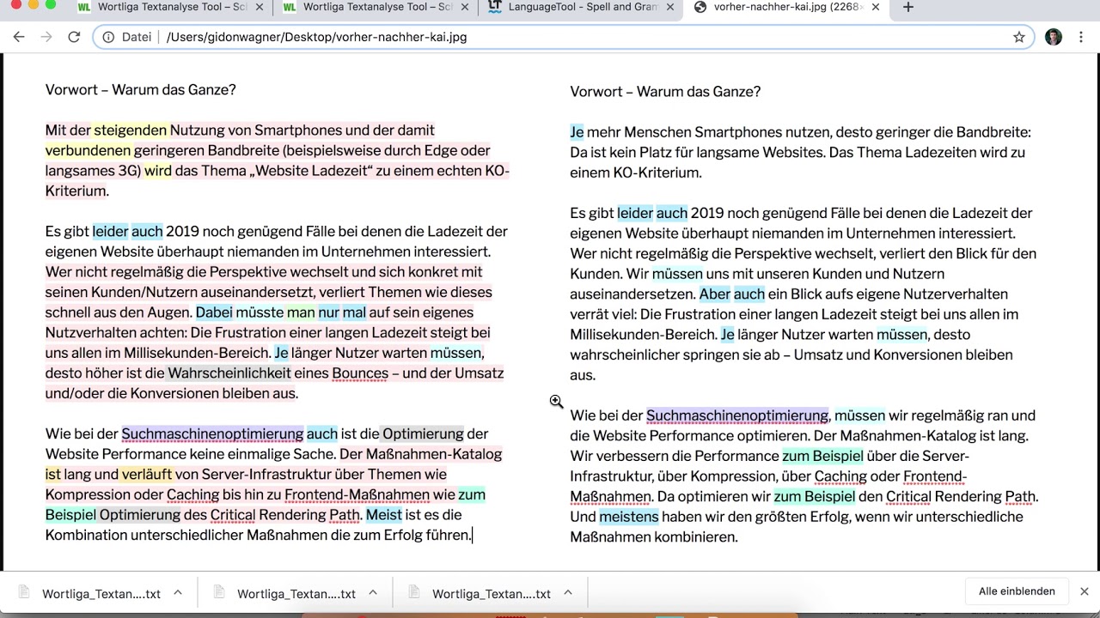Click purple 'Suchmaschinenoptimierung' in the left column
1100x618 pixels.
click(212, 433)
